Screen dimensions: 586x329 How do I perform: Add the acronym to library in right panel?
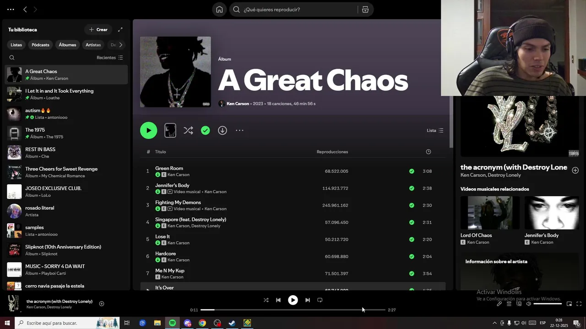575,170
